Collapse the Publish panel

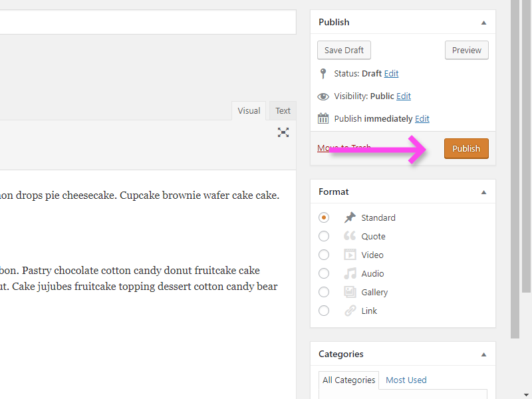point(484,23)
